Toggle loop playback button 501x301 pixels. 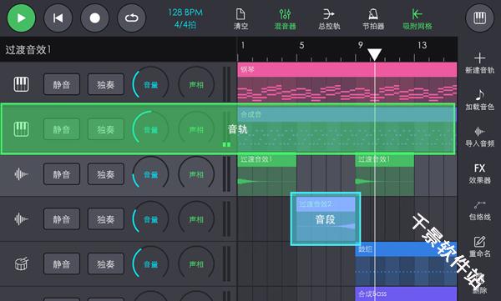tap(132, 18)
